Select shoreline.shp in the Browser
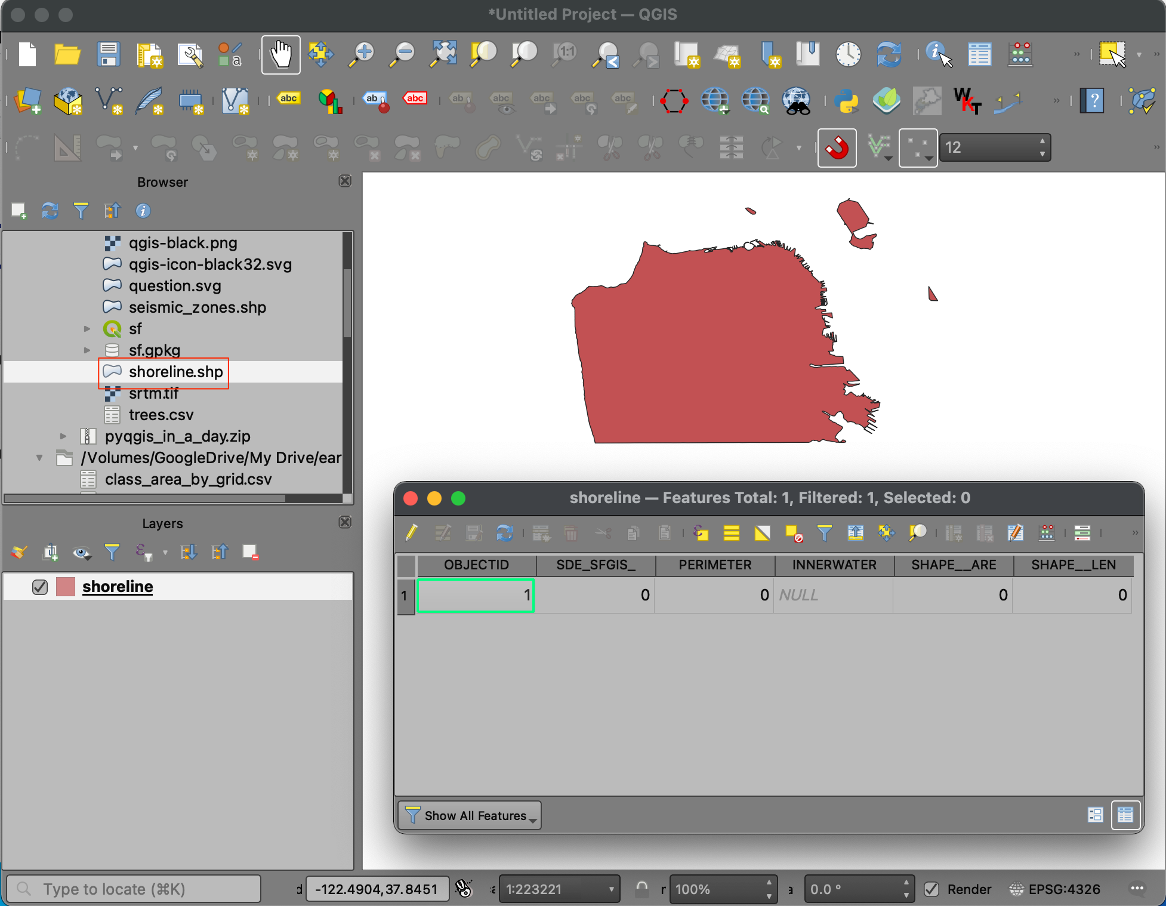Screen dimensions: 1166x906 point(175,372)
